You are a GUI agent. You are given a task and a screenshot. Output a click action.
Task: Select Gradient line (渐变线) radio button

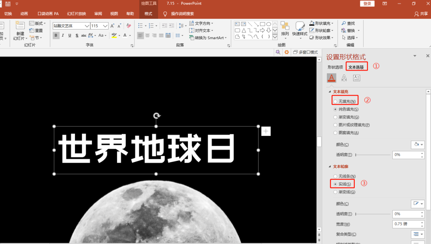[335, 192]
